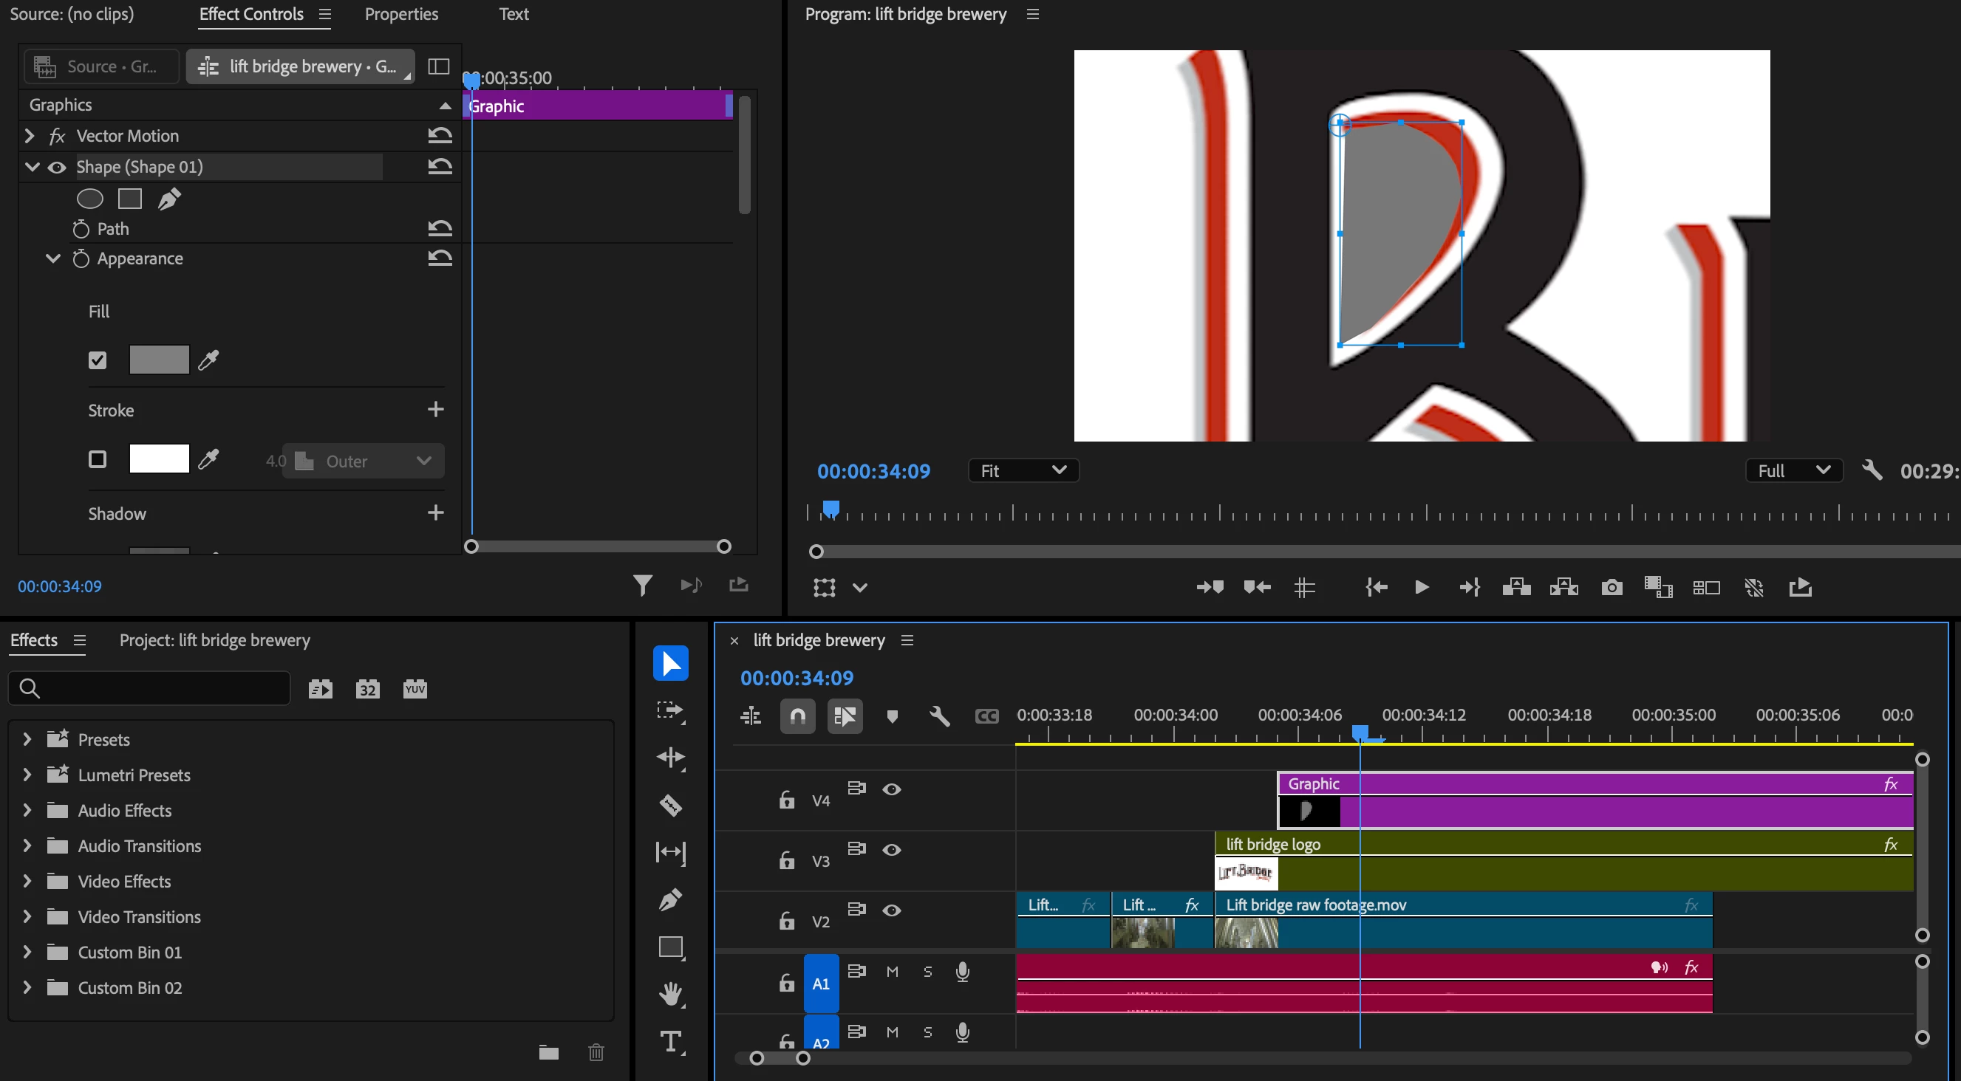Expand the Presets folder

pyautogui.click(x=27, y=738)
